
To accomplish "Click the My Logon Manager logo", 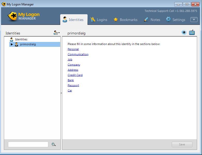I will (24, 16).
